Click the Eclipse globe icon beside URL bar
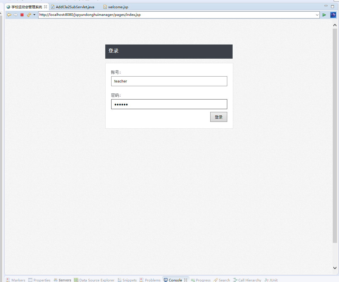The height and width of the screenshot is (282, 339). [x=333, y=15]
